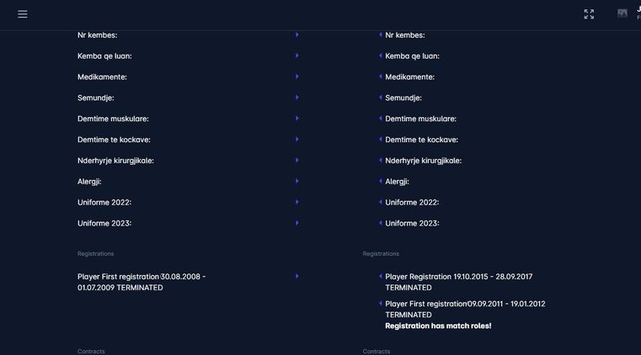Screen dimensions: 641x355
Task: Move left Demtime te kockave value right
Action: pos(297,139)
